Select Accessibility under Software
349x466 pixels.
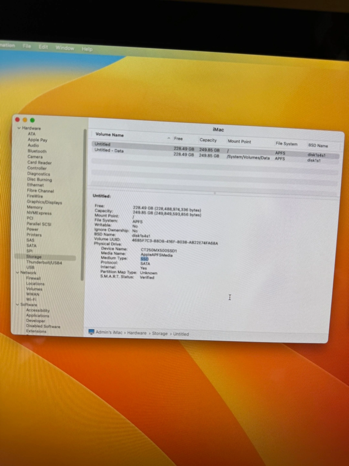(38, 310)
